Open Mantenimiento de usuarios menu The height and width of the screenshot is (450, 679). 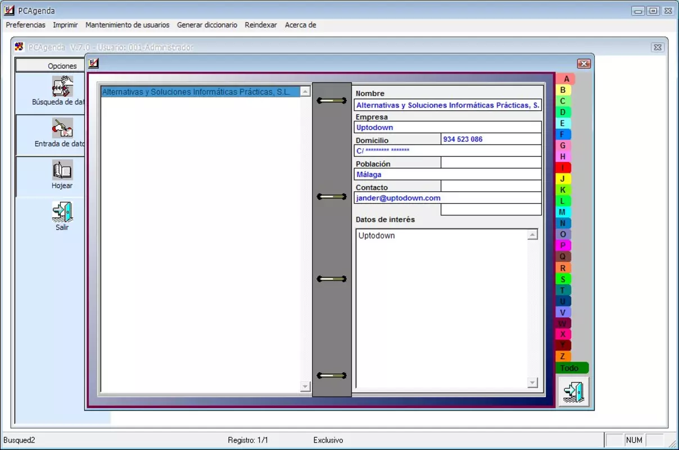[x=128, y=25]
